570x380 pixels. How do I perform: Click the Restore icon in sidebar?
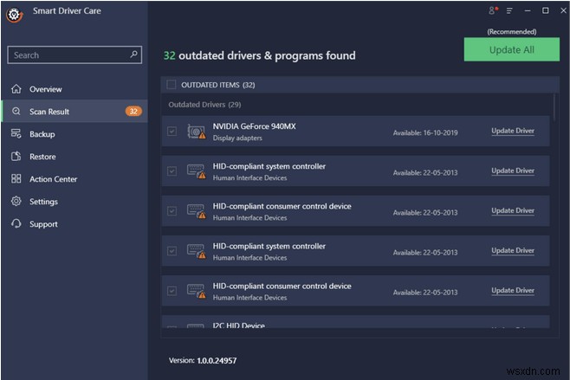click(16, 157)
